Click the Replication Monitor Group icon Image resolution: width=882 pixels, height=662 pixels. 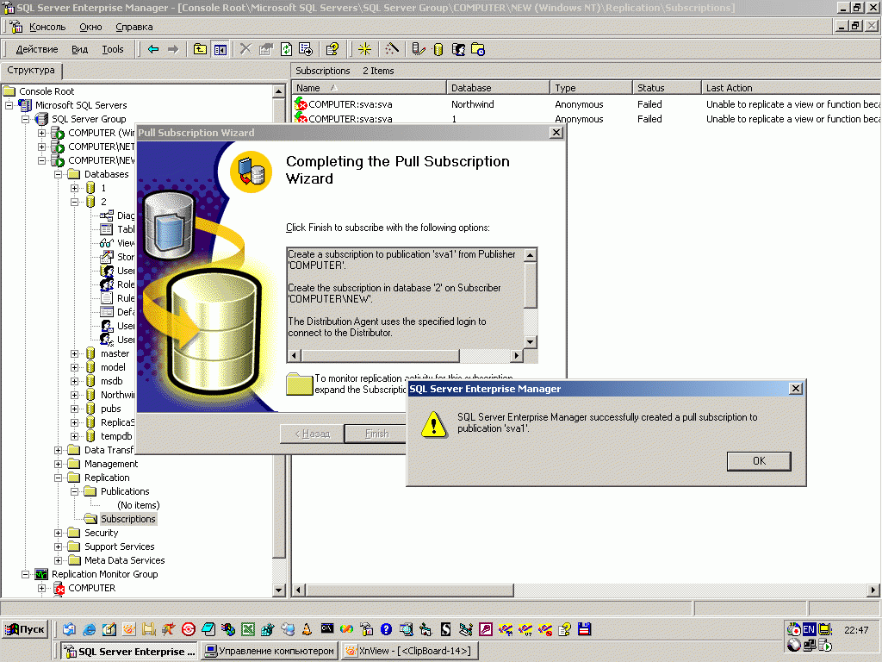click(x=41, y=574)
